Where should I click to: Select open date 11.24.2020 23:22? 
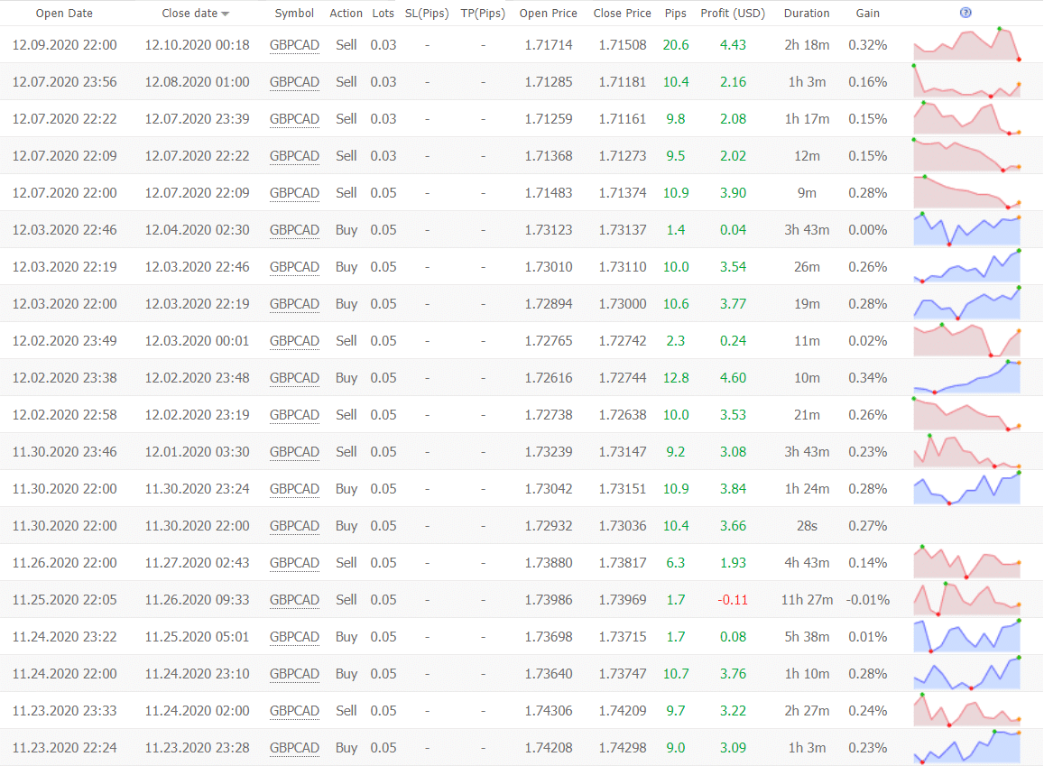coord(65,637)
